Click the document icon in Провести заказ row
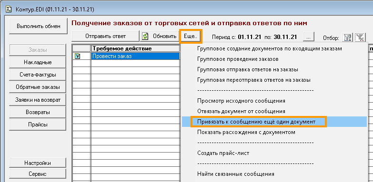 77,56
